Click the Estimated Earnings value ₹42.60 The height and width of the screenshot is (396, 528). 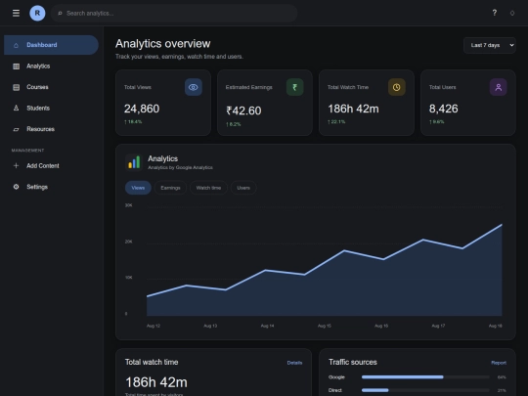coord(243,110)
